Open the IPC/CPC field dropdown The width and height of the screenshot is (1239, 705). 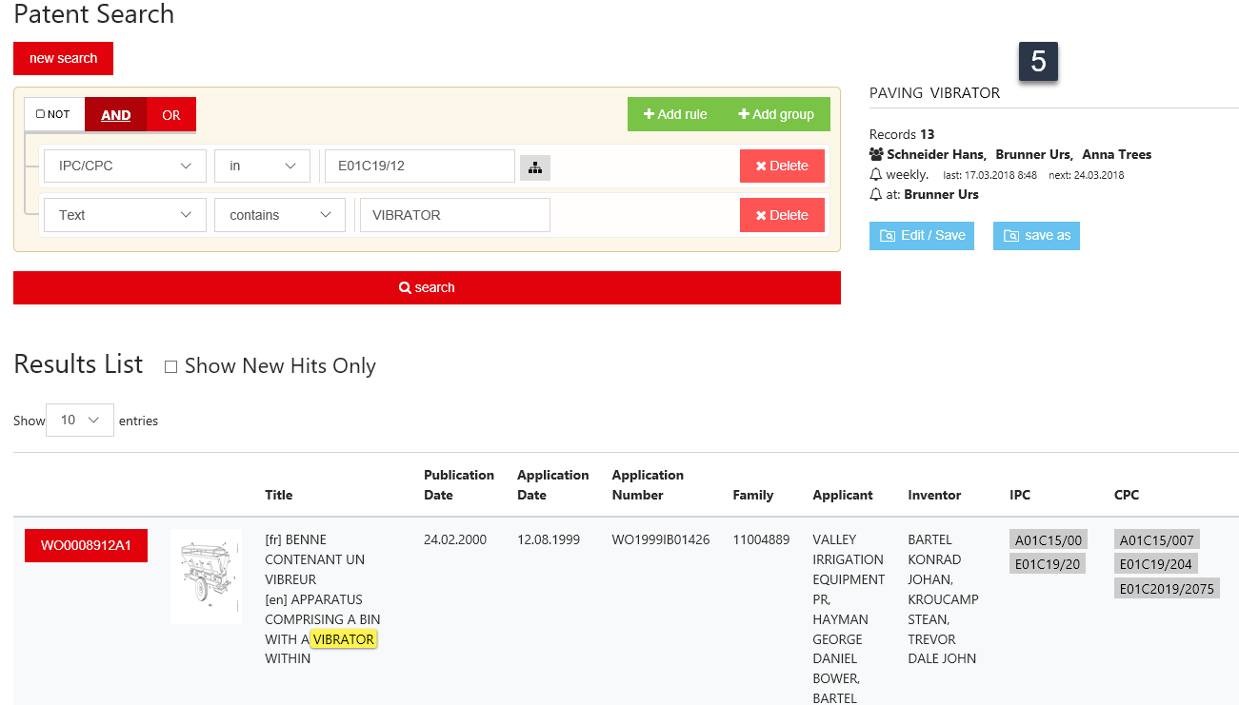[x=125, y=166]
